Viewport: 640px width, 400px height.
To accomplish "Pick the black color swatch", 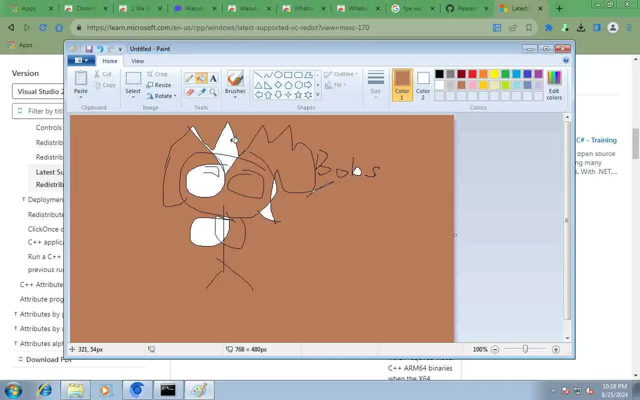I will point(439,74).
